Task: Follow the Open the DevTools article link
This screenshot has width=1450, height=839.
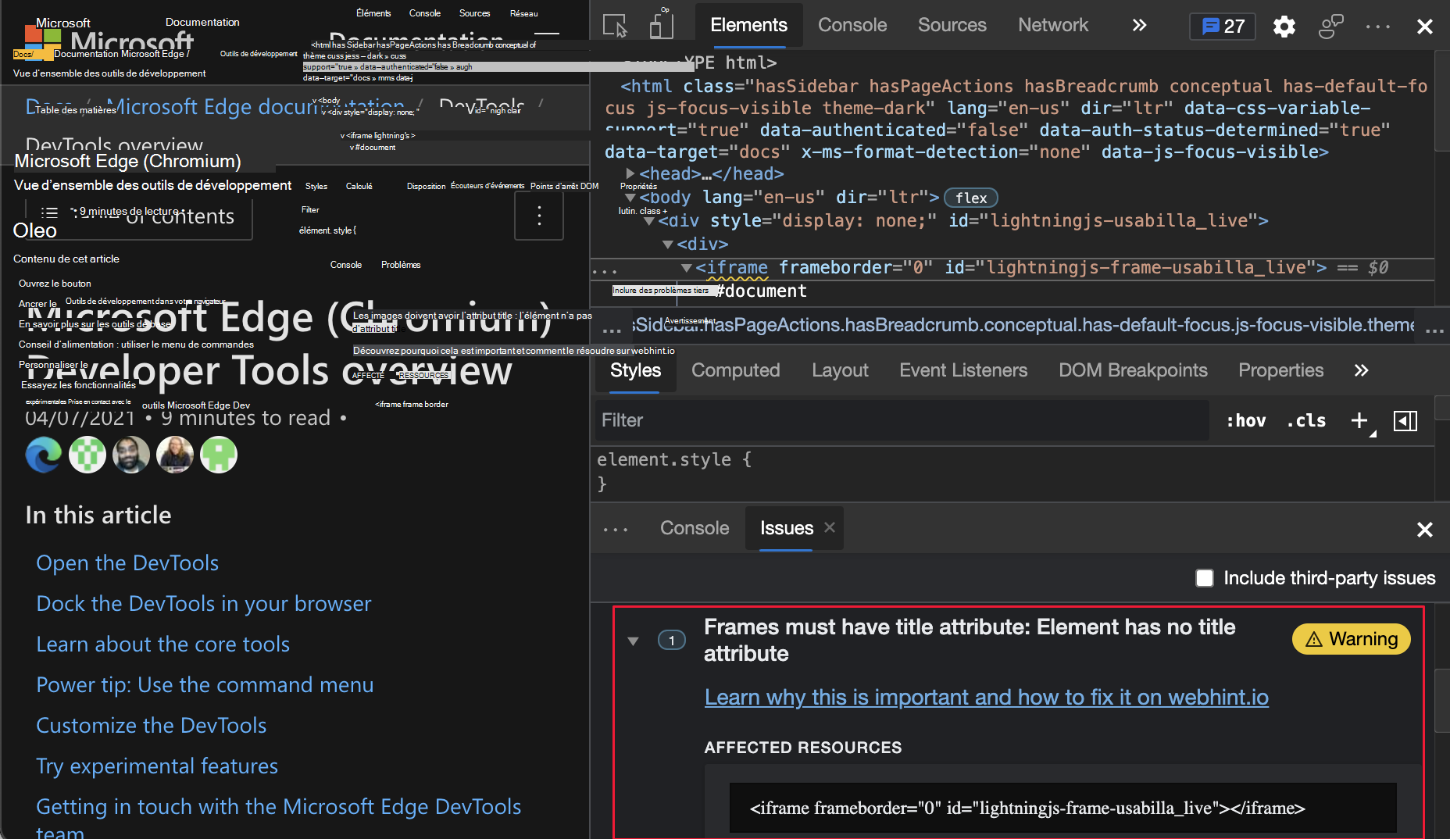Action: click(x=127, y=562)
